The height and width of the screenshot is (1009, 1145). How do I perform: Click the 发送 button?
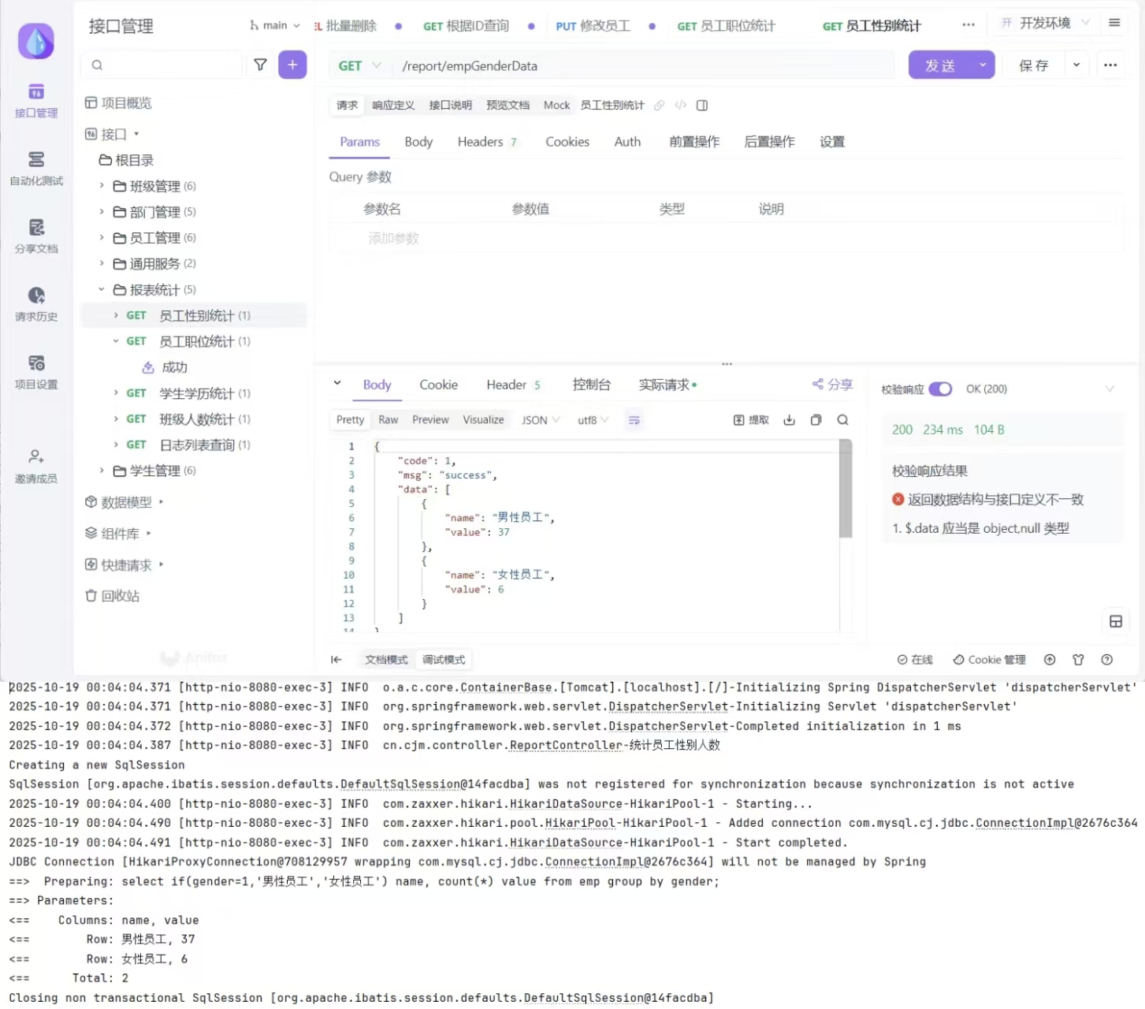(940, 65)
